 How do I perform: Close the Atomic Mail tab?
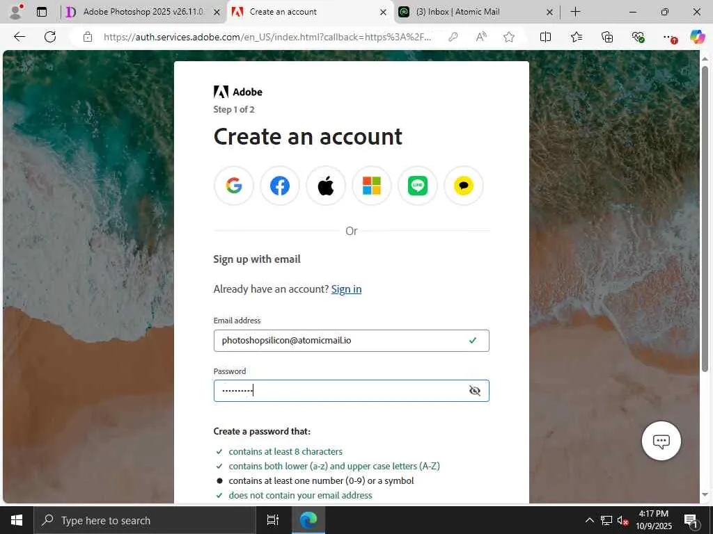pyautogui.click(x=549, y=13)
